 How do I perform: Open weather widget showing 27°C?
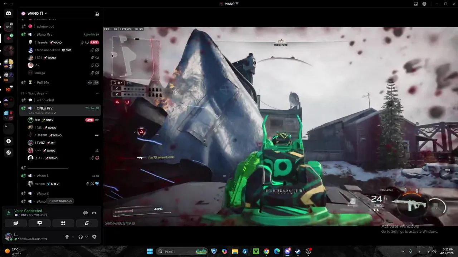pos(14,251)
